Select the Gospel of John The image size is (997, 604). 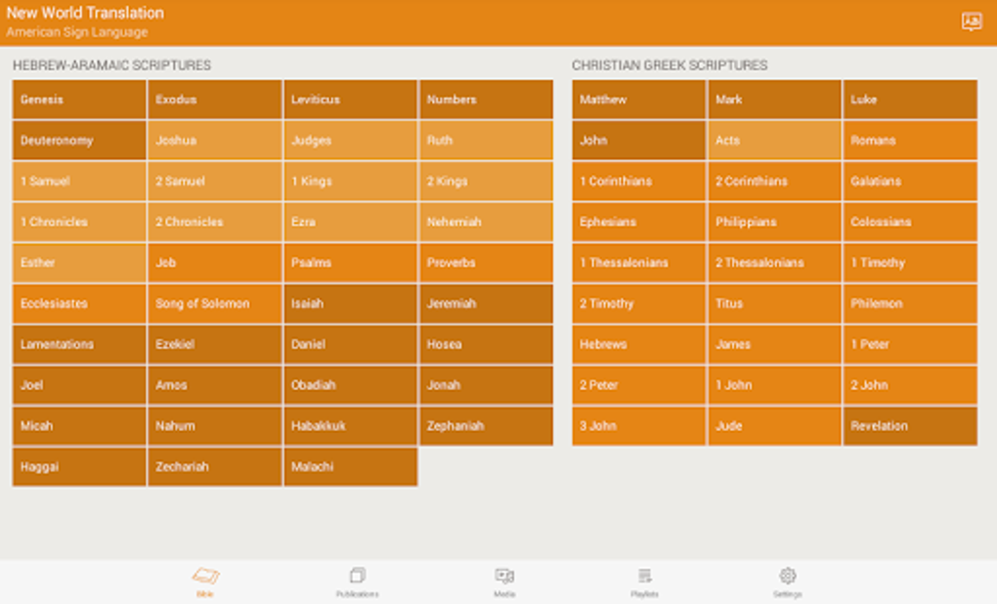pyautogui.click(x=637, y=140)
